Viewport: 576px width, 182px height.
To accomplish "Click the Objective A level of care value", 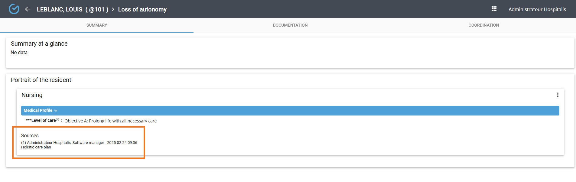I will click(110, 121).
